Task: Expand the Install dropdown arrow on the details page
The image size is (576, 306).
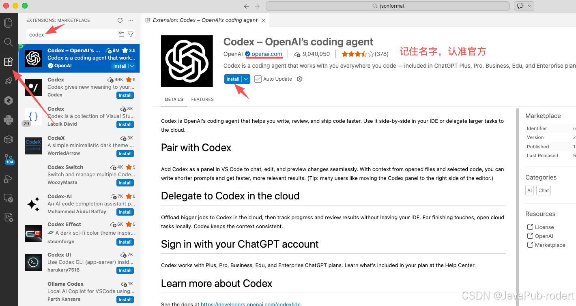Action: (x=246, y=79)
